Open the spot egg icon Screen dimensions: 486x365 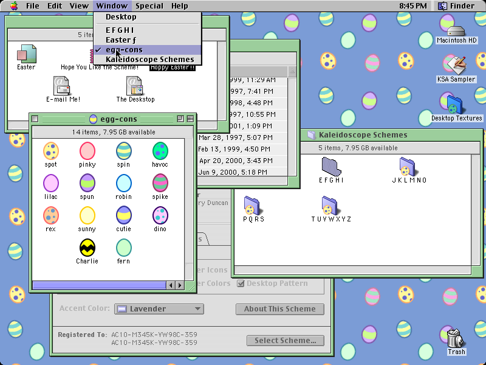point(51,151)
